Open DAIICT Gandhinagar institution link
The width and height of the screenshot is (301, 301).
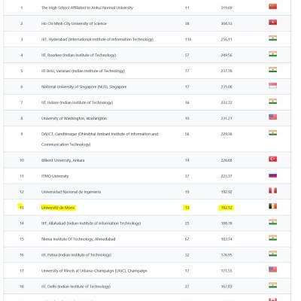tap(100, 139)
